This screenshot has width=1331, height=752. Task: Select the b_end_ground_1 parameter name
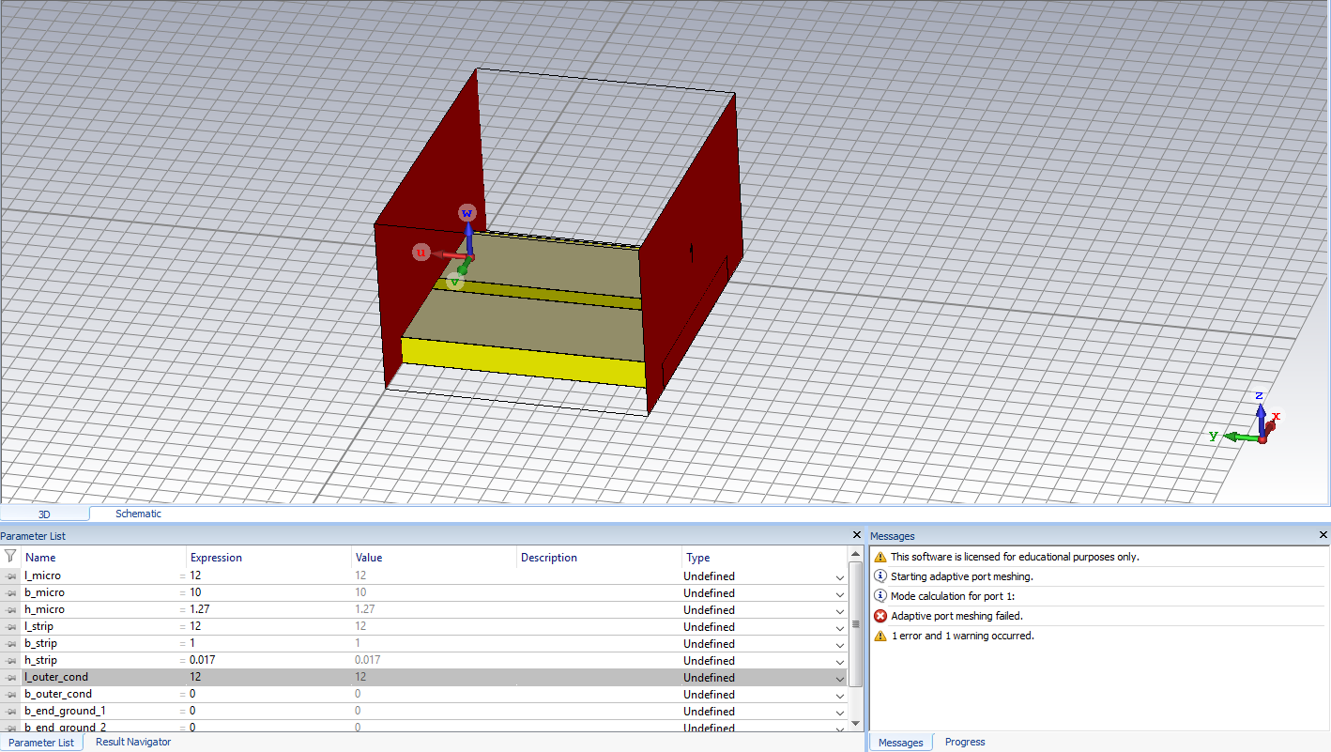65,711
